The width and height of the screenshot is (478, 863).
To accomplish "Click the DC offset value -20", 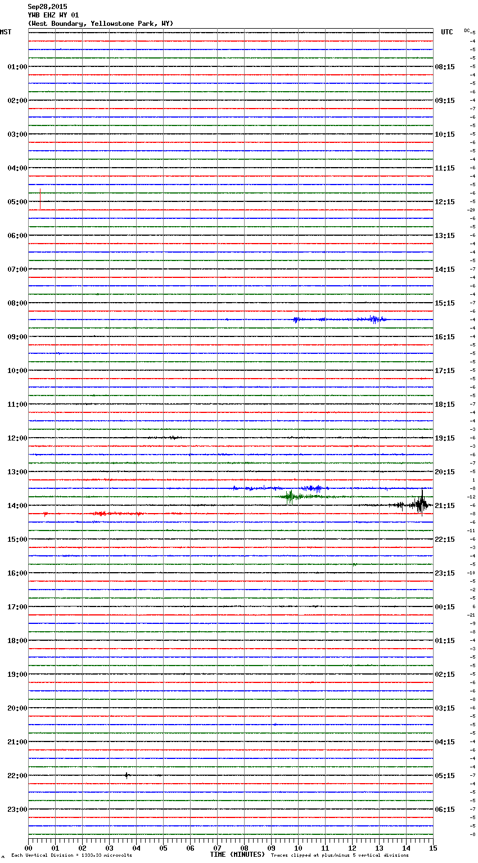I will [x=471, y=210].
